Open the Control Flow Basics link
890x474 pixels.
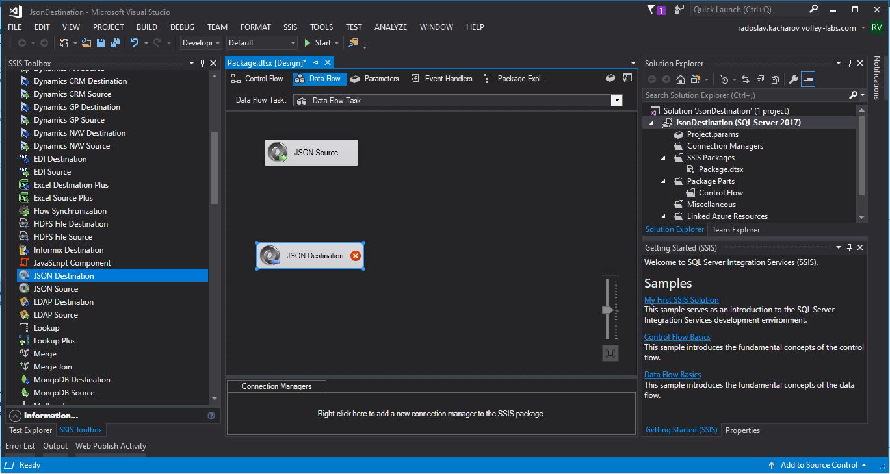tap(677, 337)
